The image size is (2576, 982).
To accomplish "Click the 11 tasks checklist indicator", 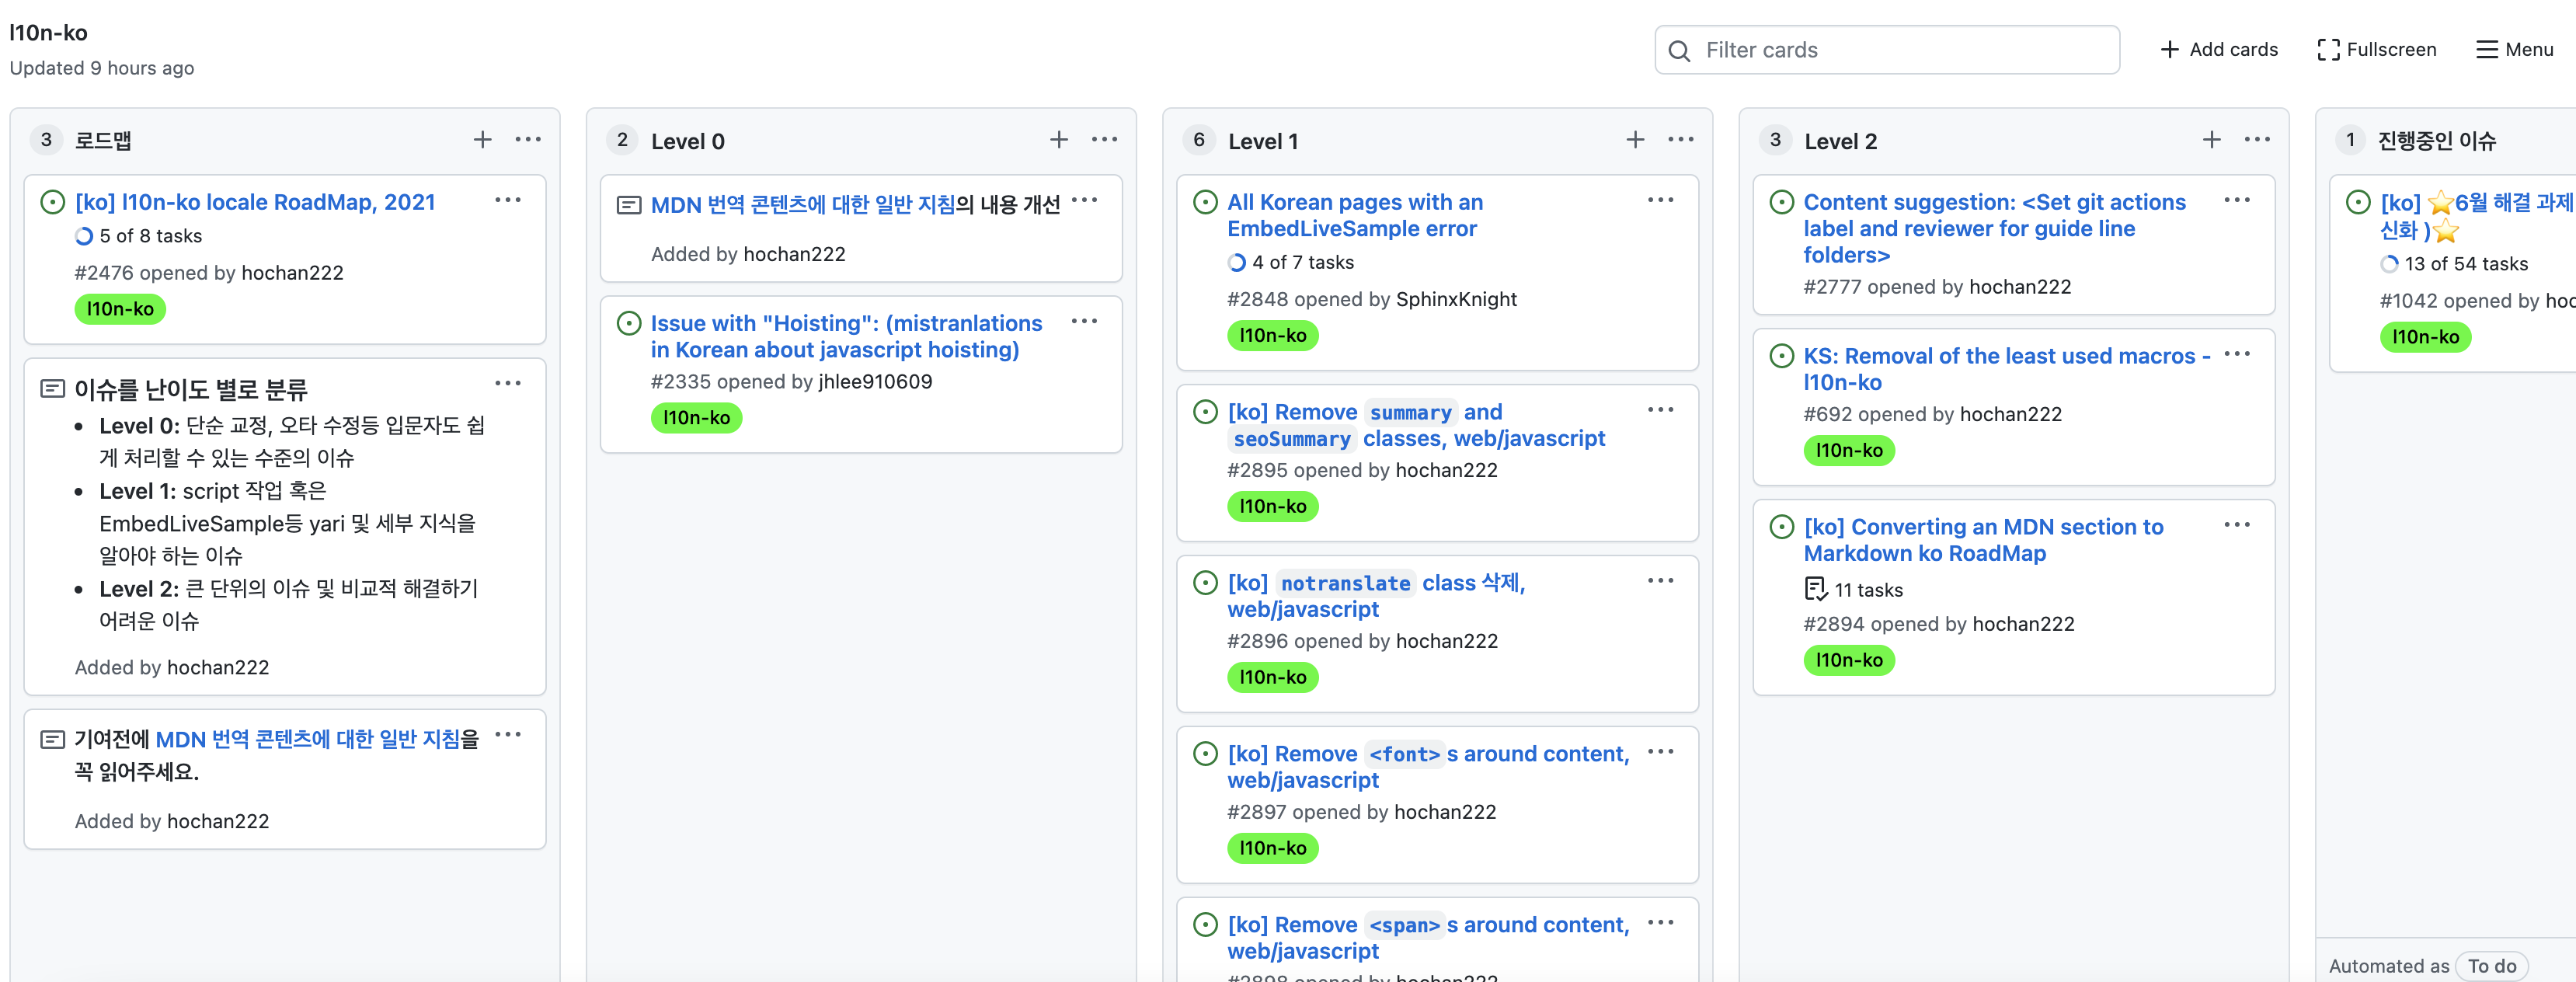I will tap(1853, 590).
